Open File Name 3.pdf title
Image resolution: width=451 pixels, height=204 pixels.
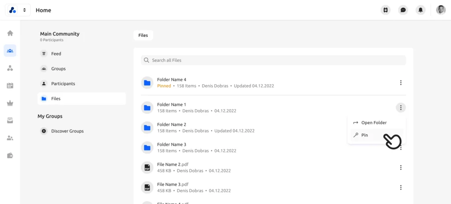click(x=173, y=184)
